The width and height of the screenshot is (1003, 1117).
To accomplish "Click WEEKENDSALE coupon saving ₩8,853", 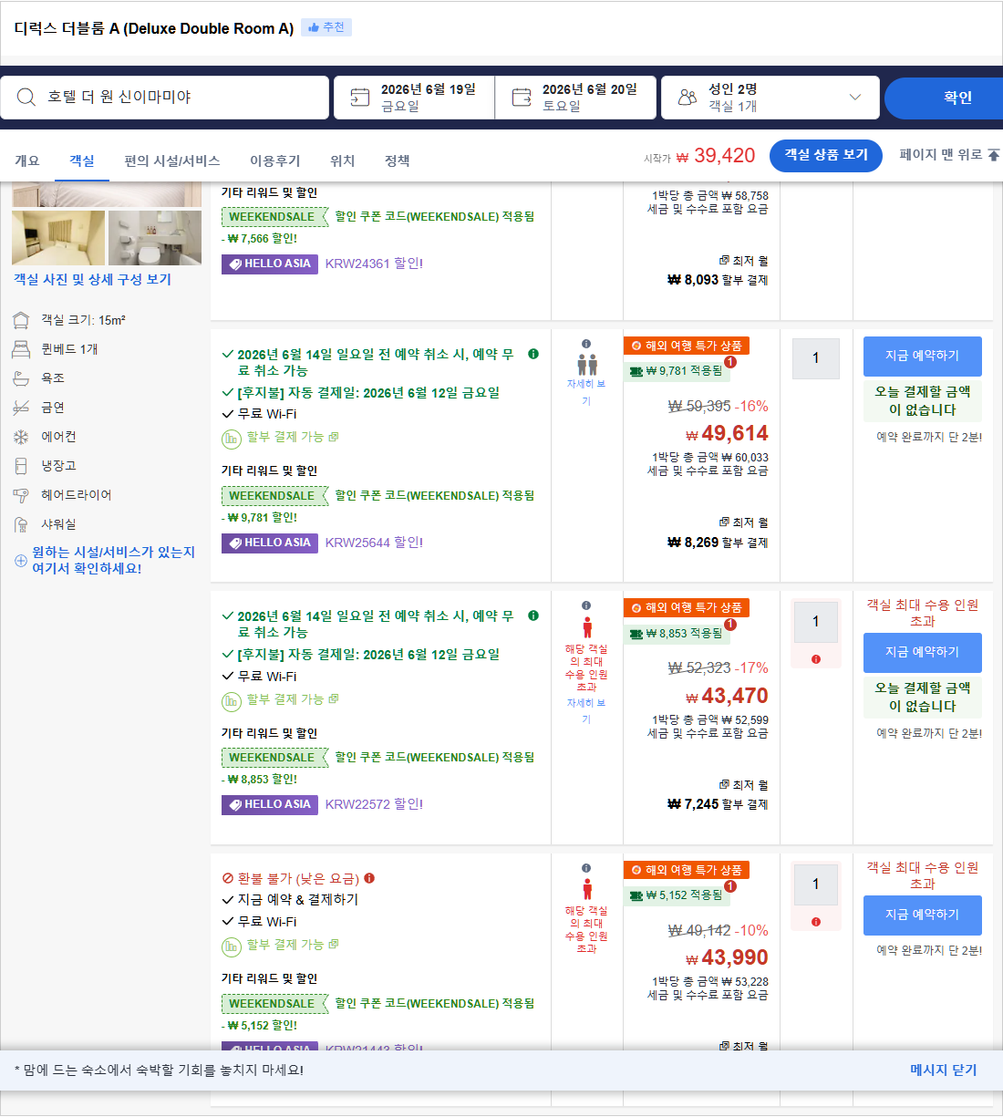I will [x=274, y=758].
